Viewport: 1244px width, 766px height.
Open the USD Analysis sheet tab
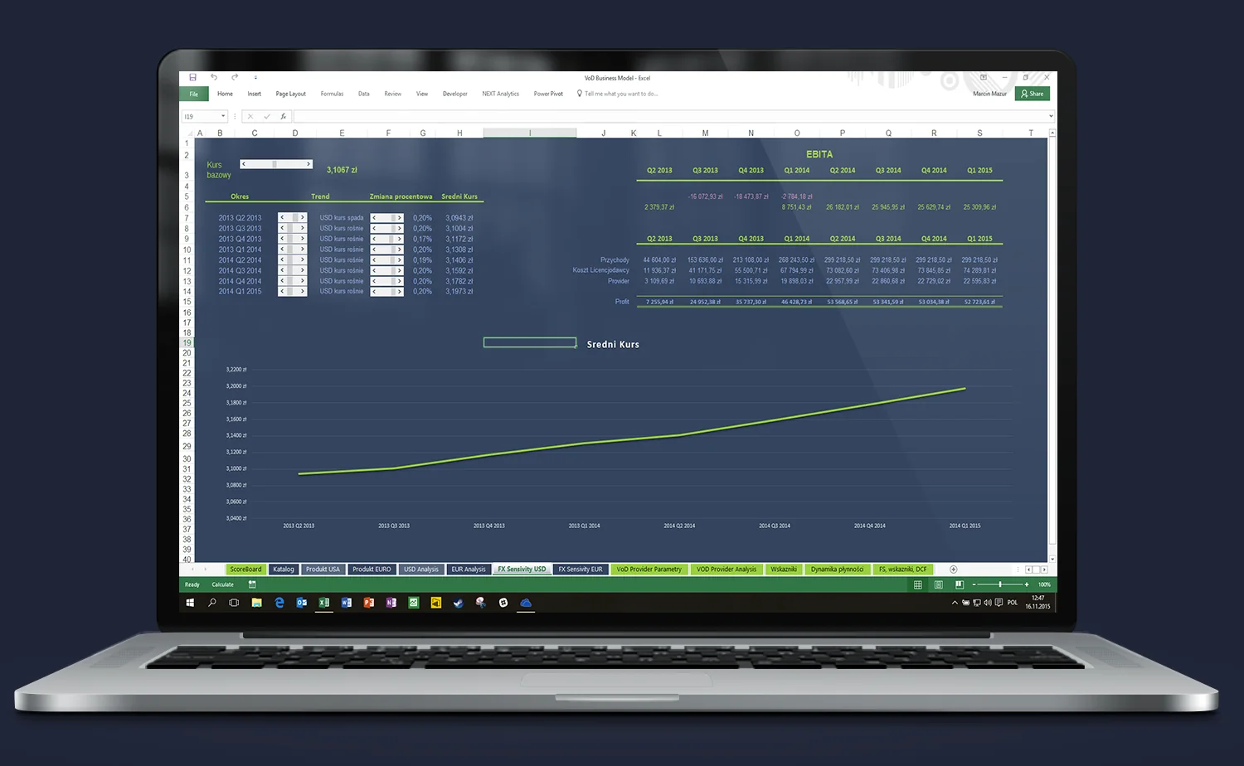421,570
